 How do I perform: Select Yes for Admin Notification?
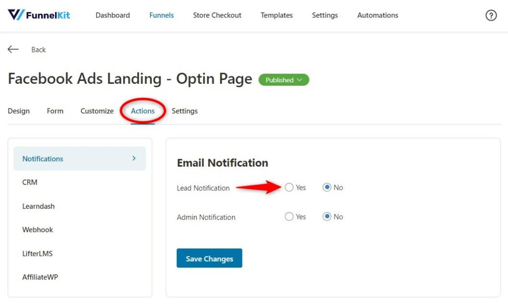click(289, 217)
